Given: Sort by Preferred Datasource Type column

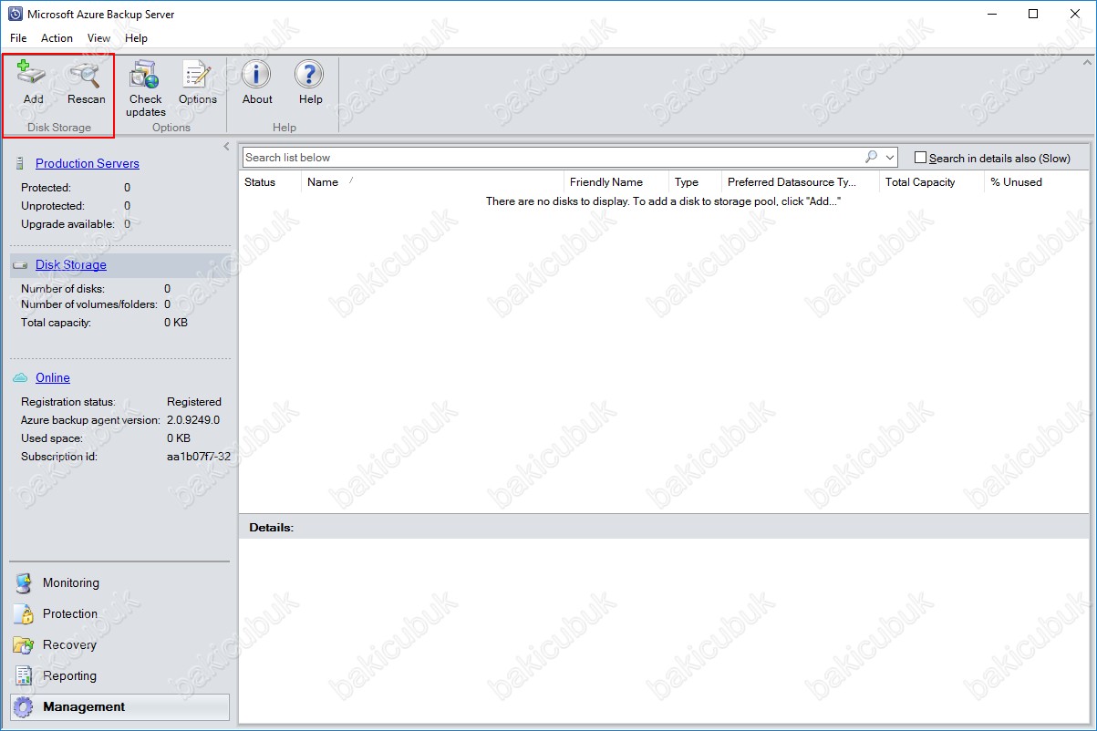Looking at the screenshot, I should pyautogui.click(x=800, y=182).
